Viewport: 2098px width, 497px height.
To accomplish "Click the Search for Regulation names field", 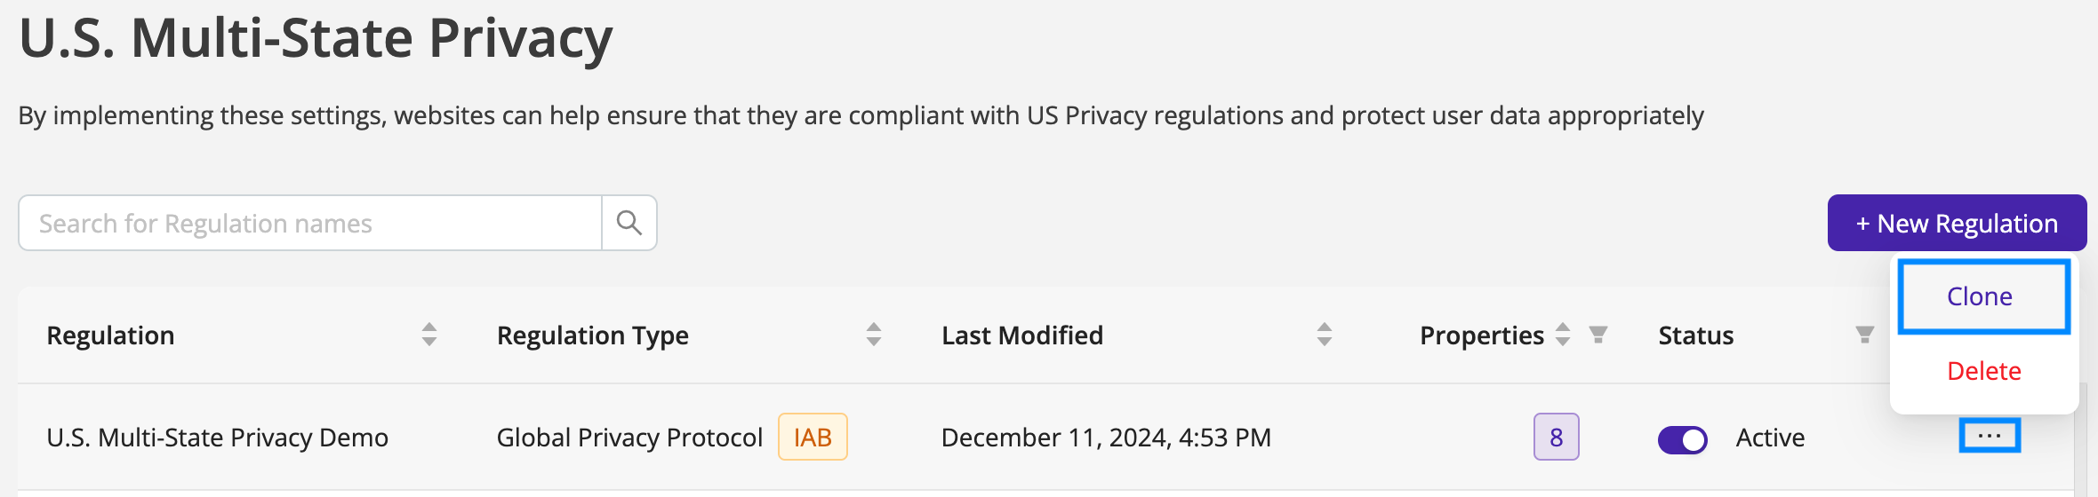I will [x=310, y=223].
